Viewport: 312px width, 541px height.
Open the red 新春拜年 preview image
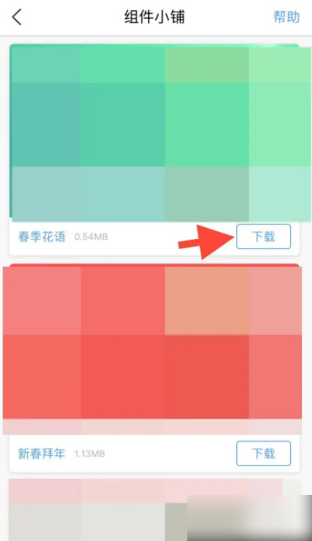tap(152, 348)
